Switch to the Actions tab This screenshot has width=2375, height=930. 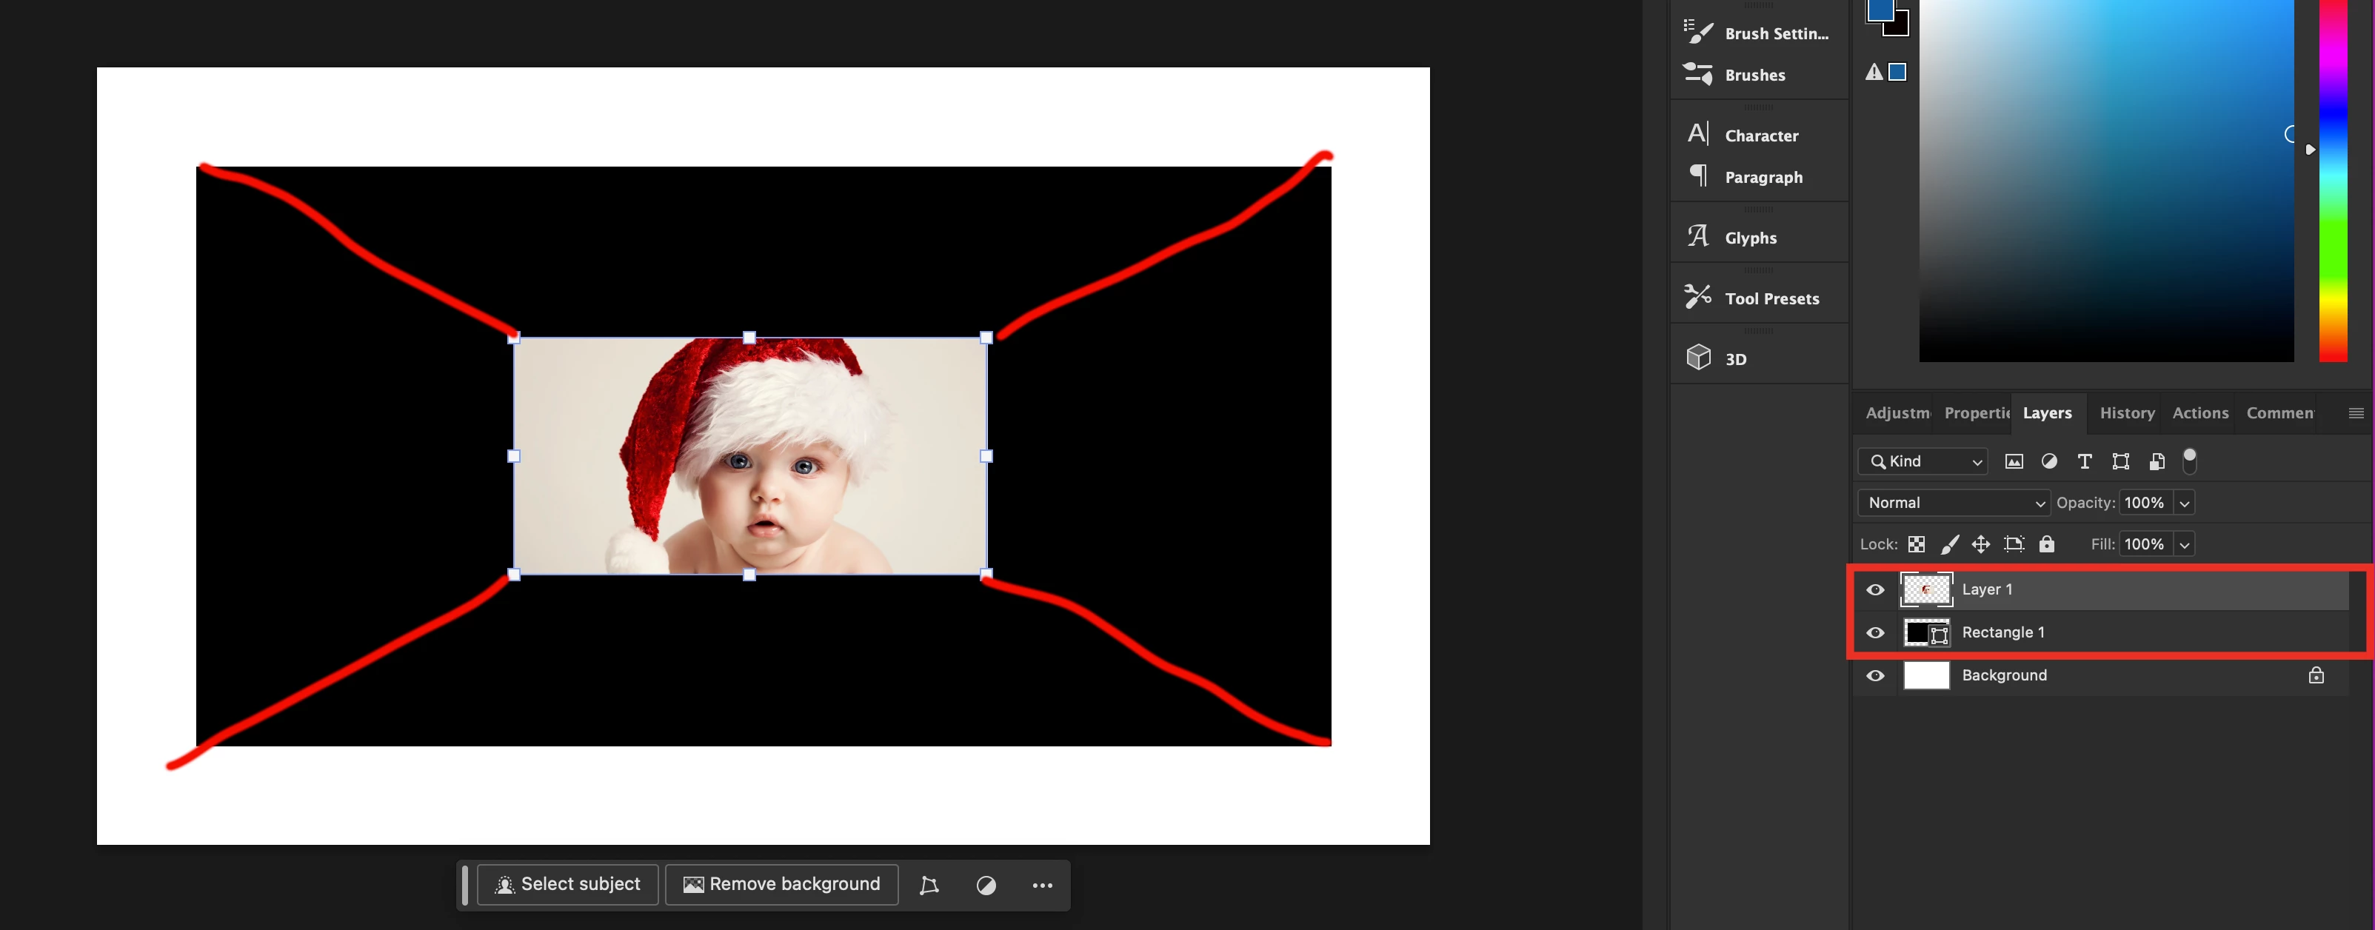(2199, 413)
